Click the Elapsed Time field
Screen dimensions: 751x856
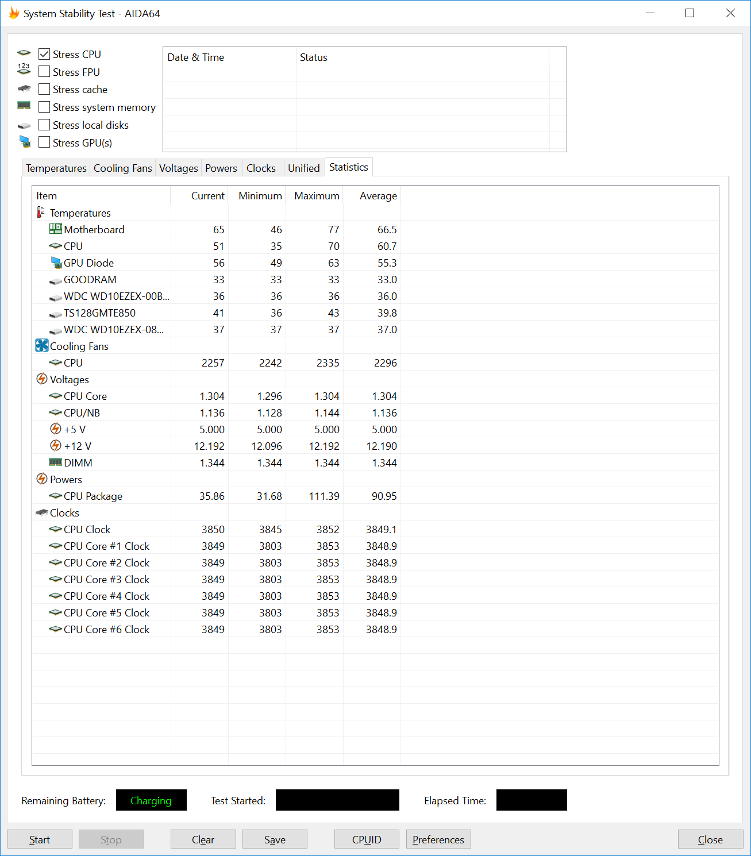(532, 800)
